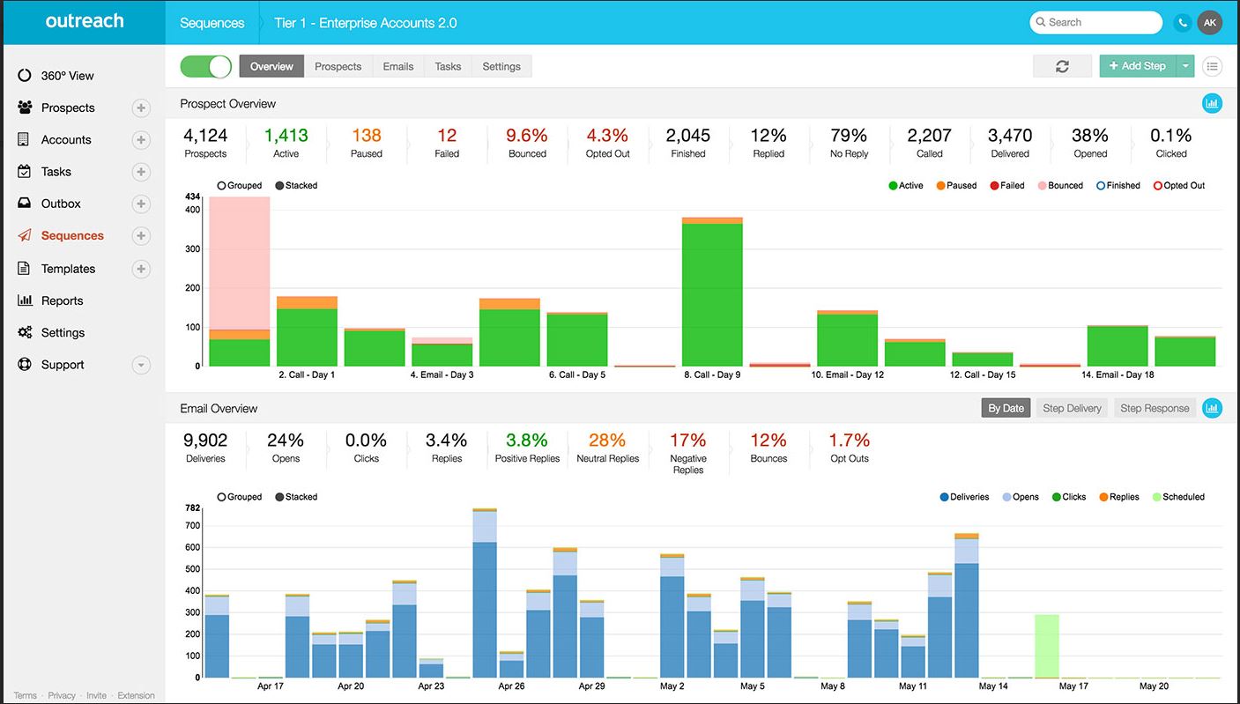Switch to Step Delivery view
This screenshot has width=1240, height=704.
[1072, 408]
